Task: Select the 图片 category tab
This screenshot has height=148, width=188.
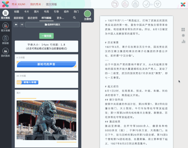Action: click(36, 12)
